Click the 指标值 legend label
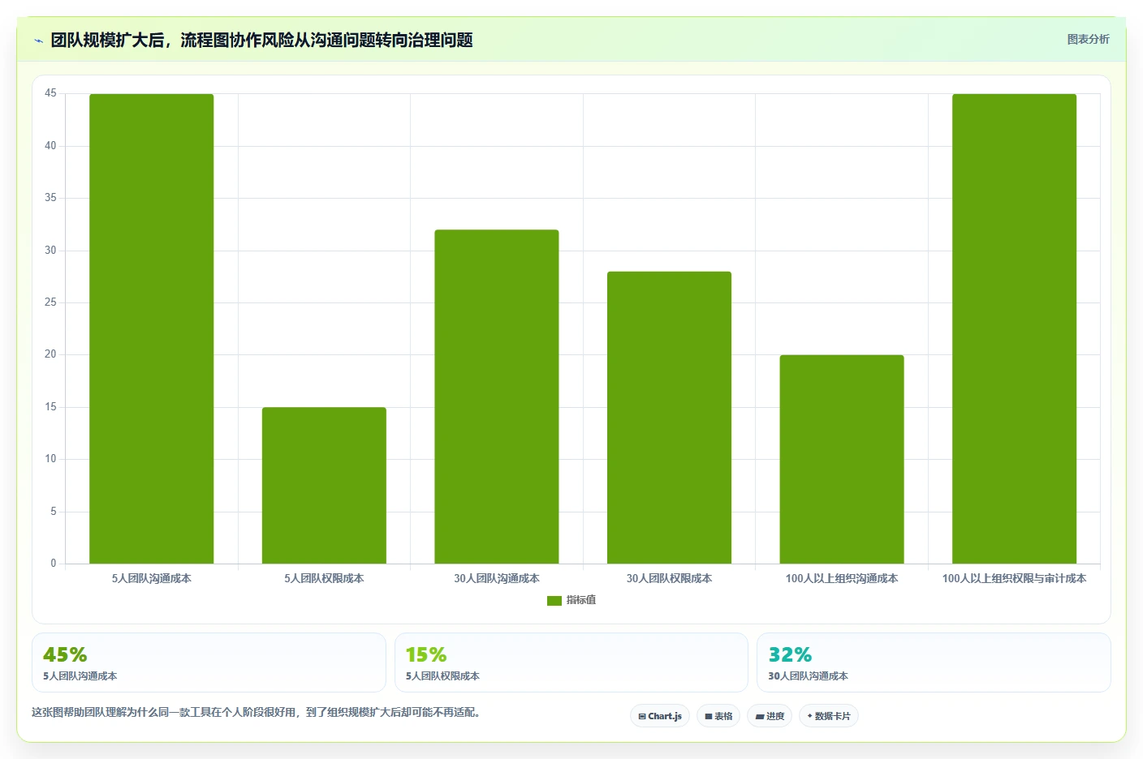Screen dimensions: 1143x759 point(581,600)
